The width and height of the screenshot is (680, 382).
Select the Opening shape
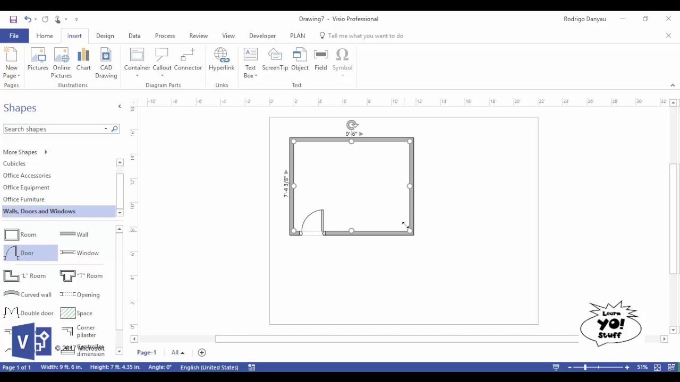click(x=80, y=294)
